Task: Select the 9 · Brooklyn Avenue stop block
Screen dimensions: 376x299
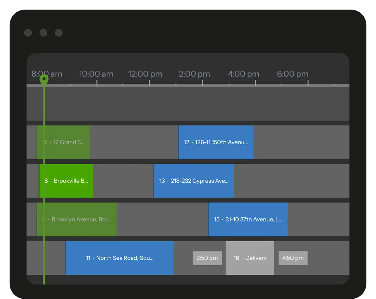Action: click(77, 220)
